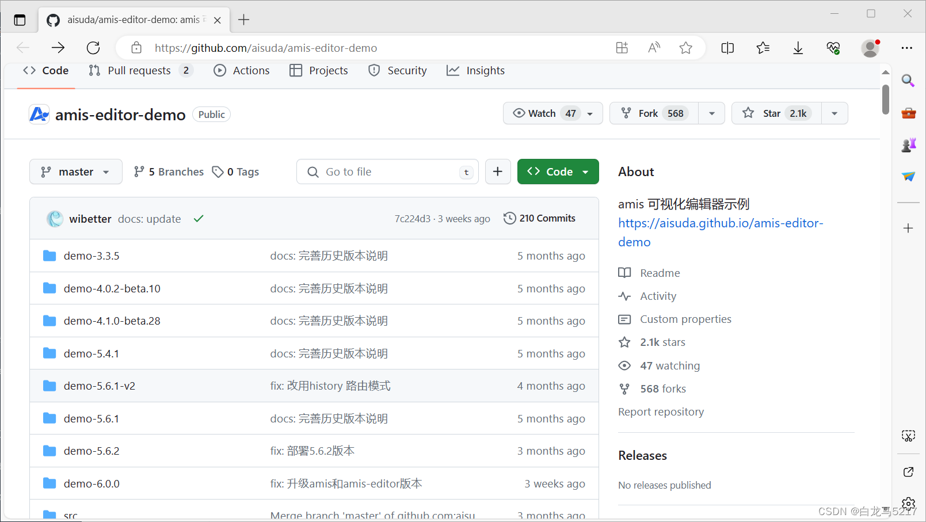This screenshot has width=926, height=522.
Task: Click the user profile avatar
Action: (870, 48)
